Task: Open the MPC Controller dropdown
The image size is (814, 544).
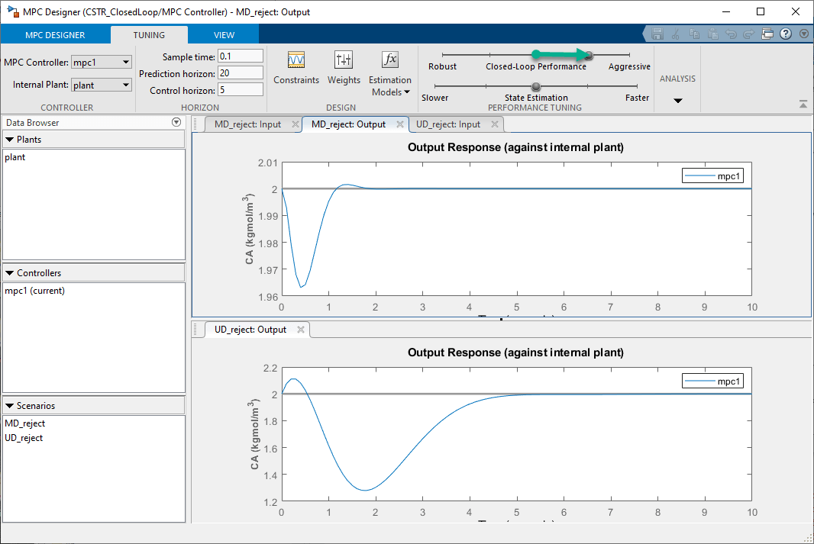Action: pos(102,62)
